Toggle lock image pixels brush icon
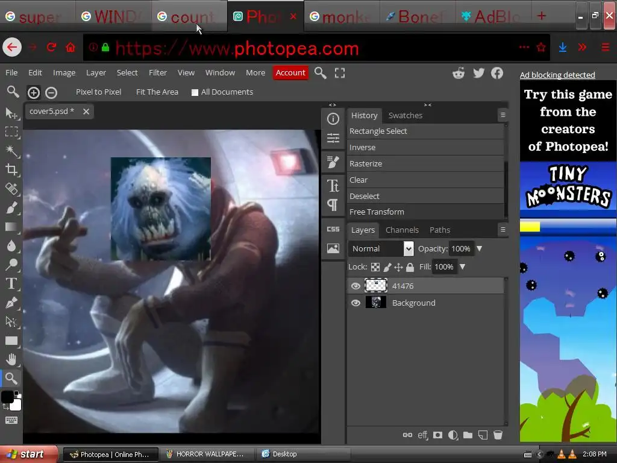 click(387, 267)
